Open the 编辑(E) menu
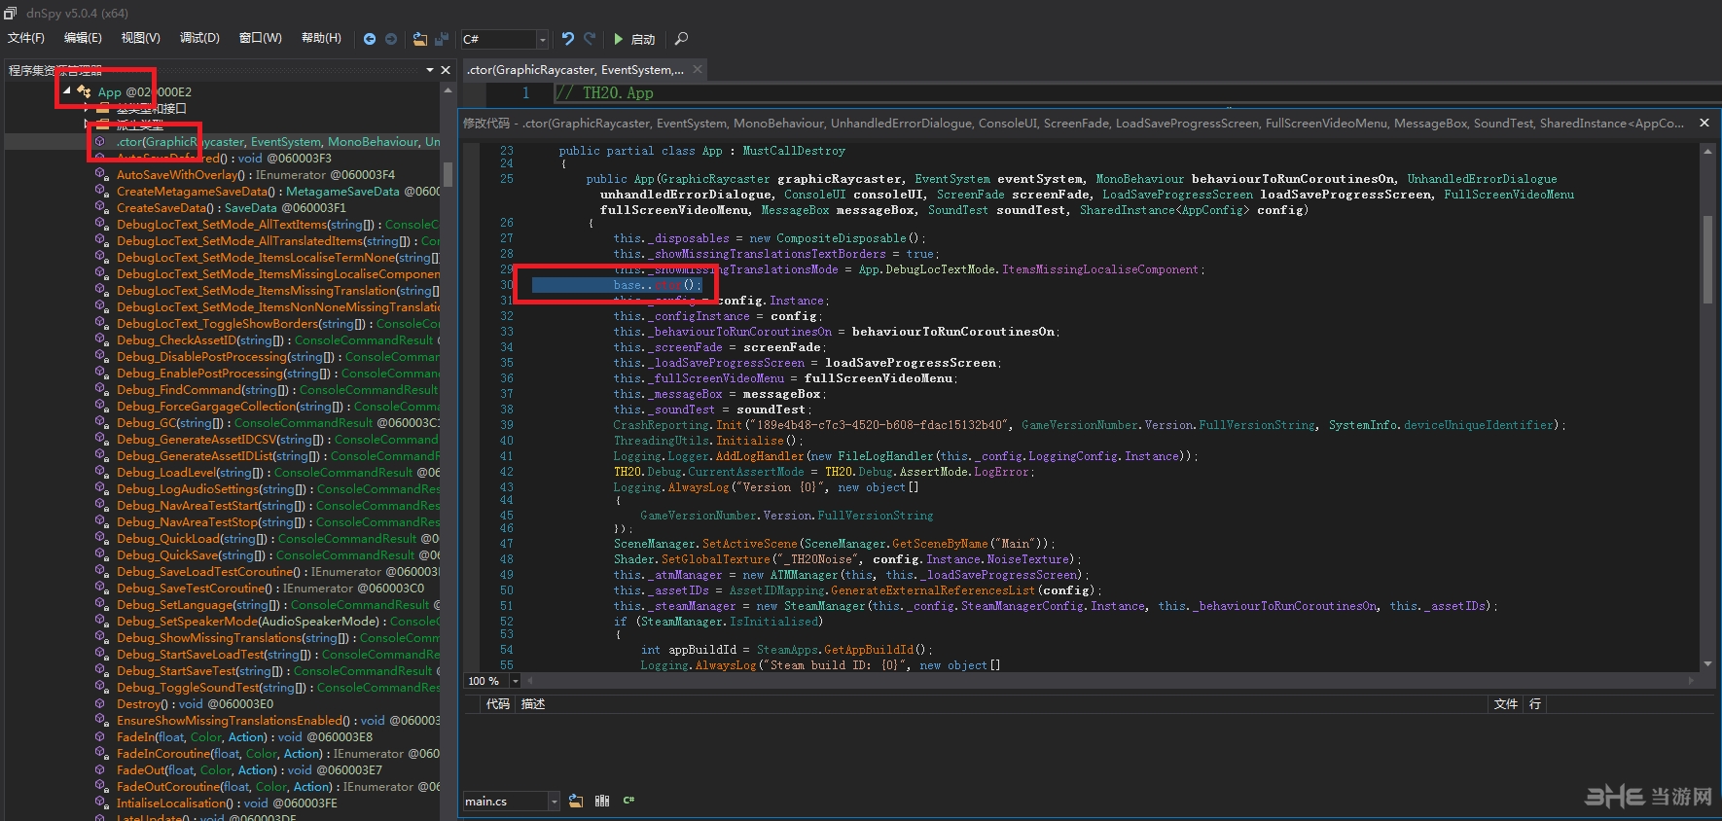The height and width of the screenshot is (821, 1722). click(83, 38)
